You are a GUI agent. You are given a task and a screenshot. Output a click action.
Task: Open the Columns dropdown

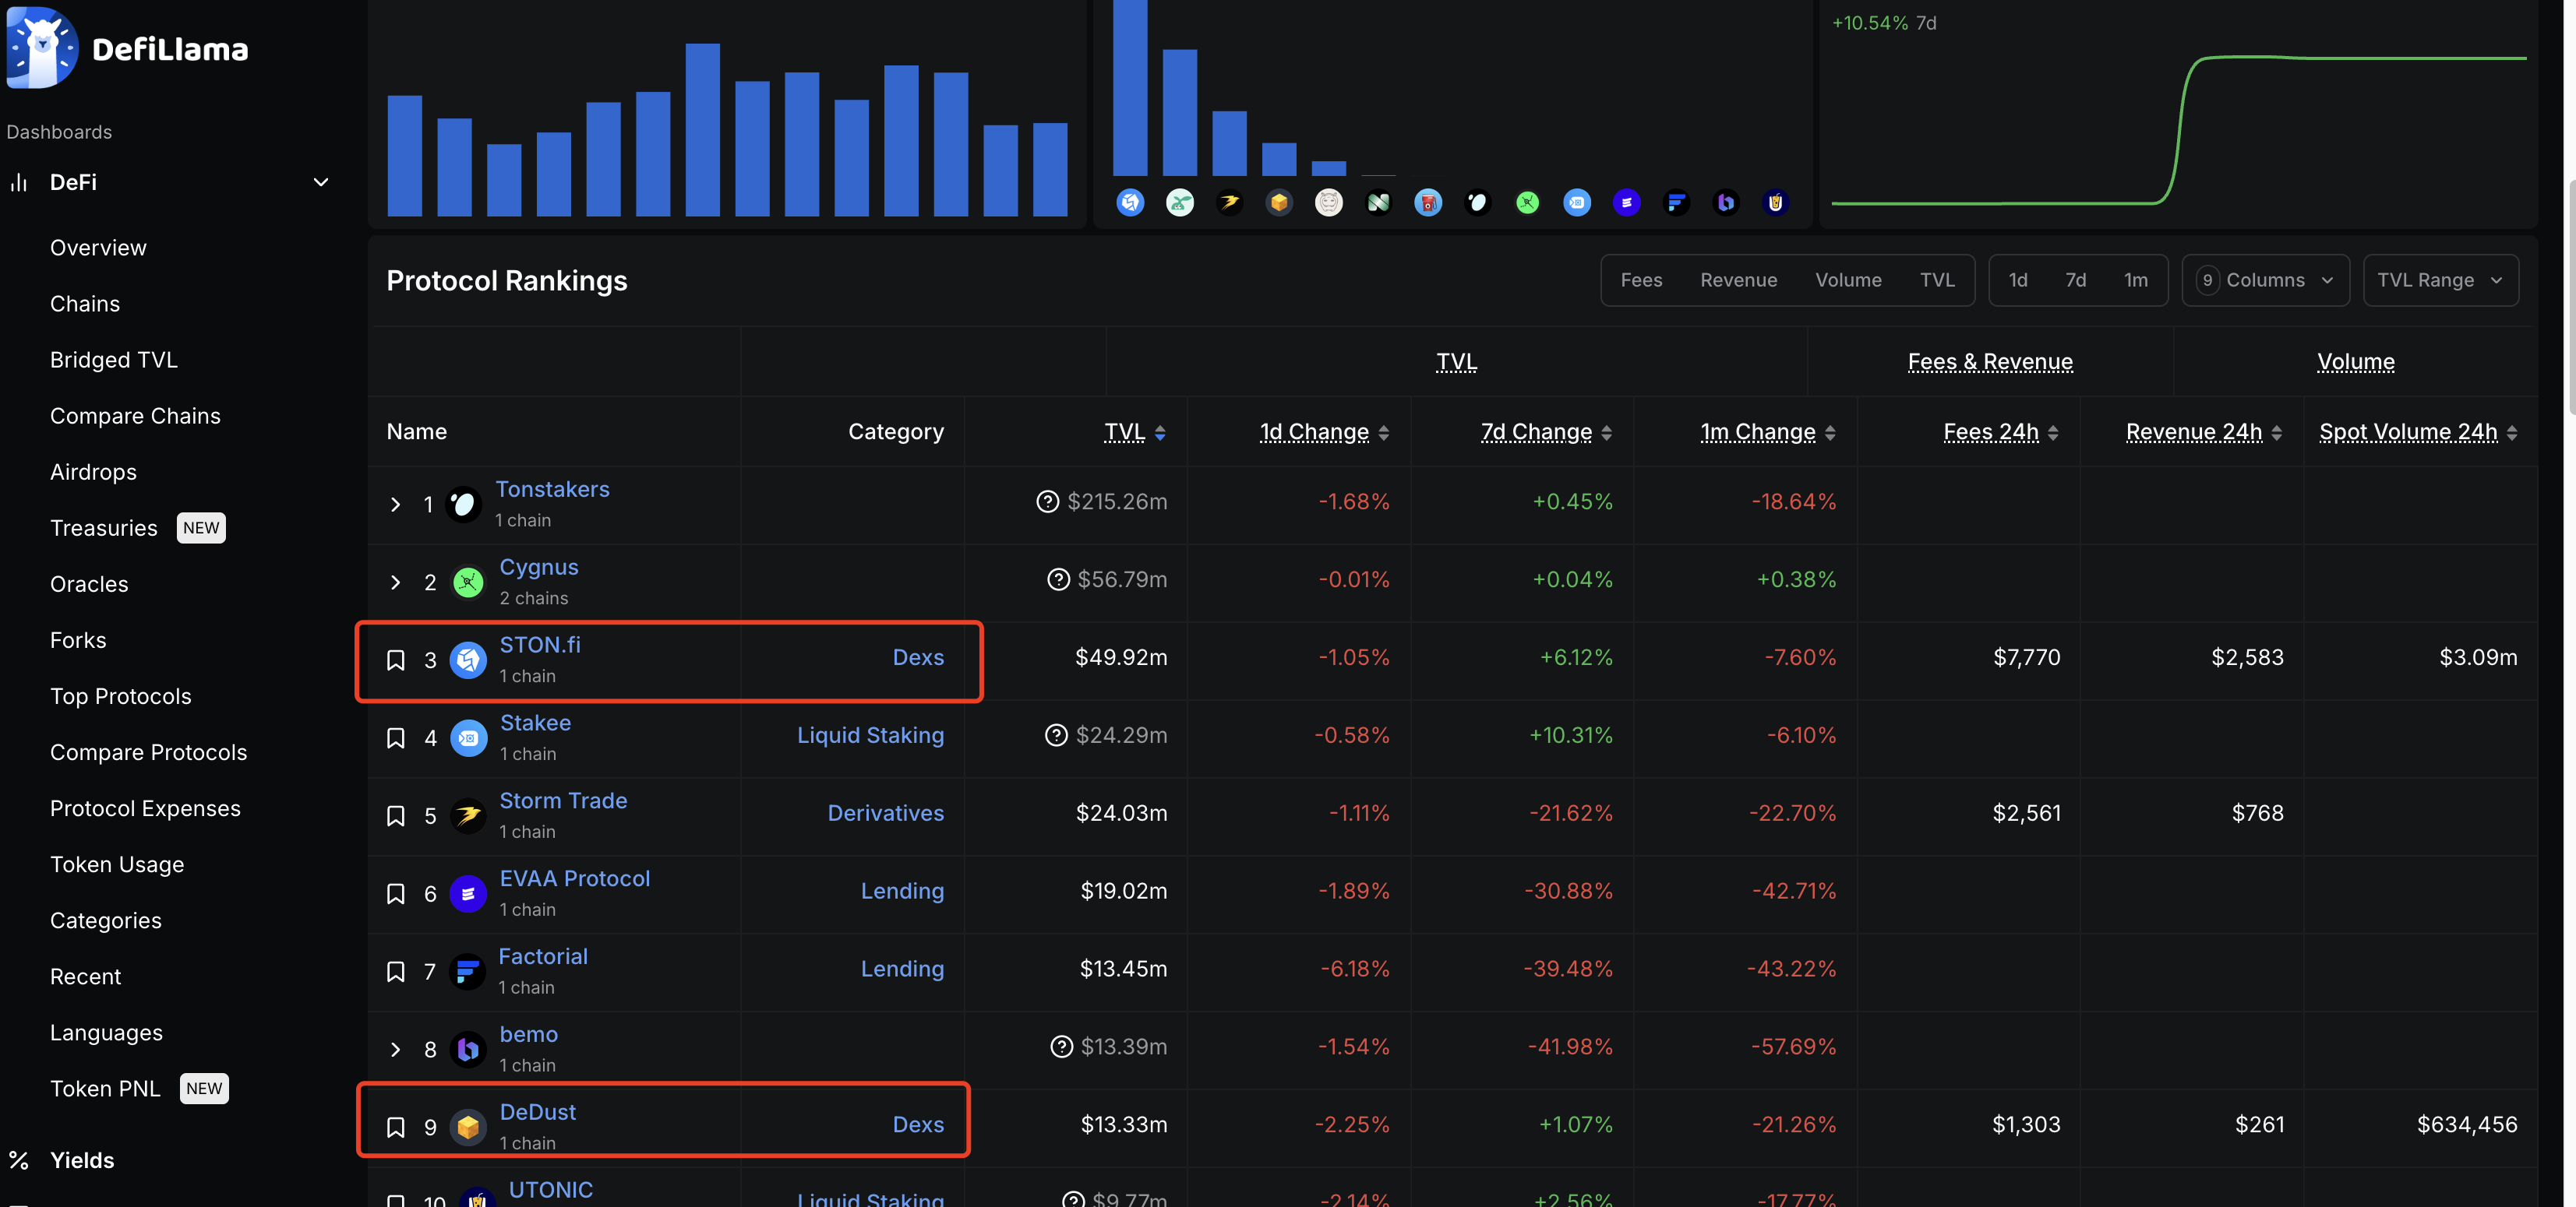coord(2265,281)
